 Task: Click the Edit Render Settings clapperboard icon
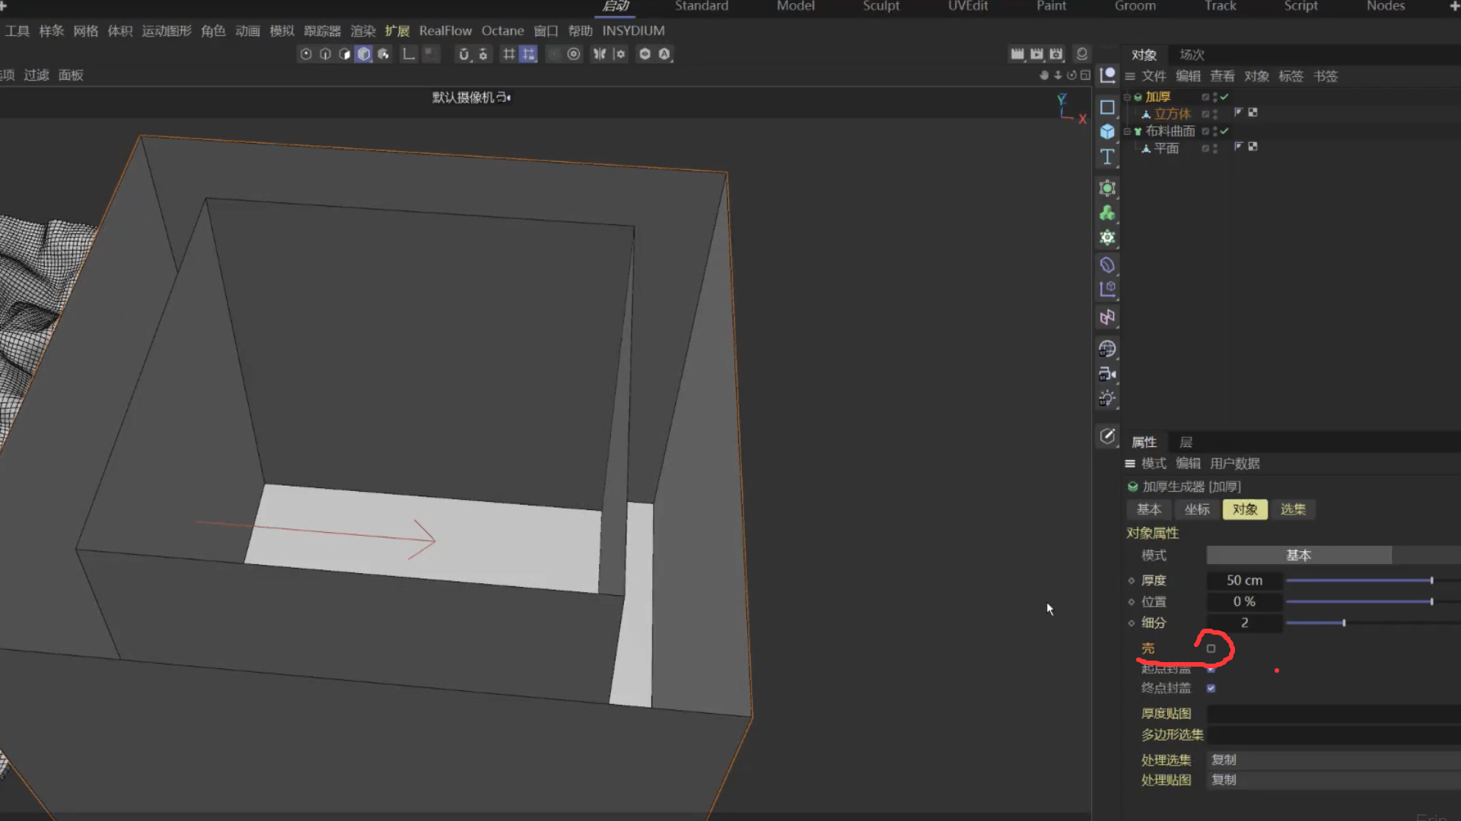1055,54
